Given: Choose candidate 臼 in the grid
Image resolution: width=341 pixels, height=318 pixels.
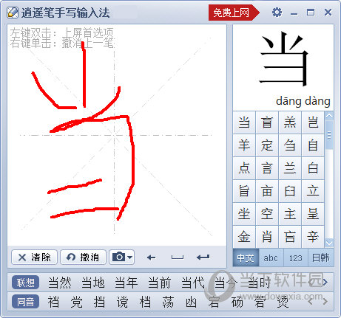Looking at the screenshot, I should (x=290, y=191).
